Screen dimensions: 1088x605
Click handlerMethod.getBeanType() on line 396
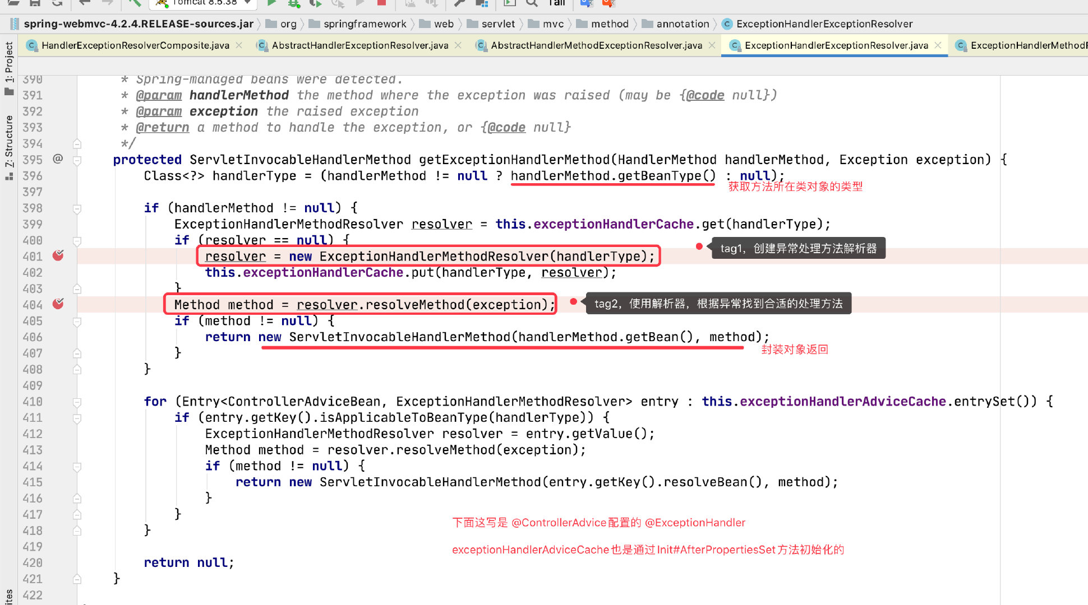613,176
